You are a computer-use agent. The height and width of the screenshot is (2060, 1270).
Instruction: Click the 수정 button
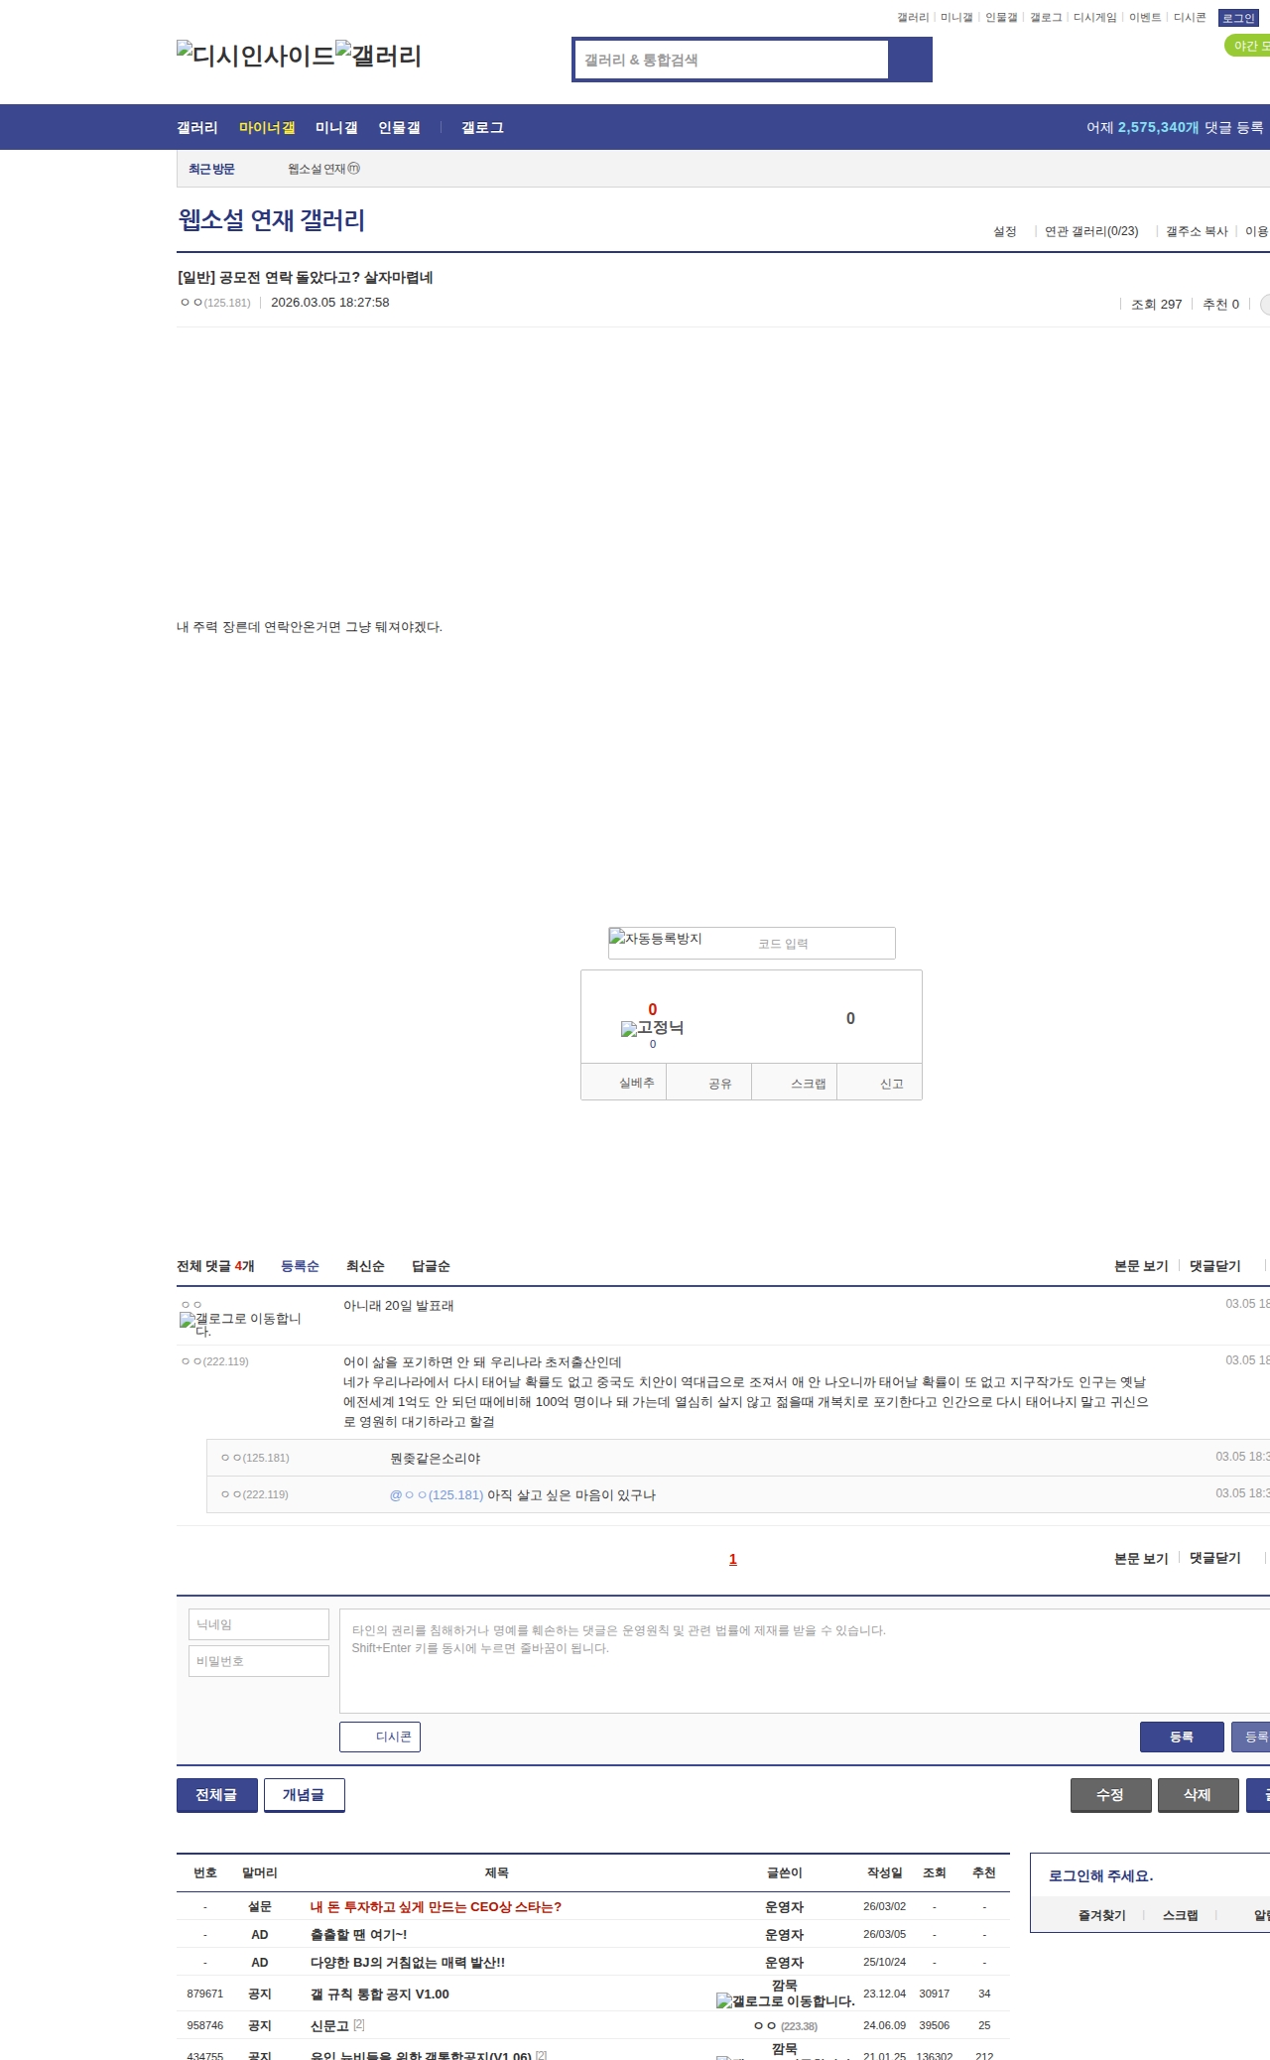pyautogui.click(x=1110, y=1795)
